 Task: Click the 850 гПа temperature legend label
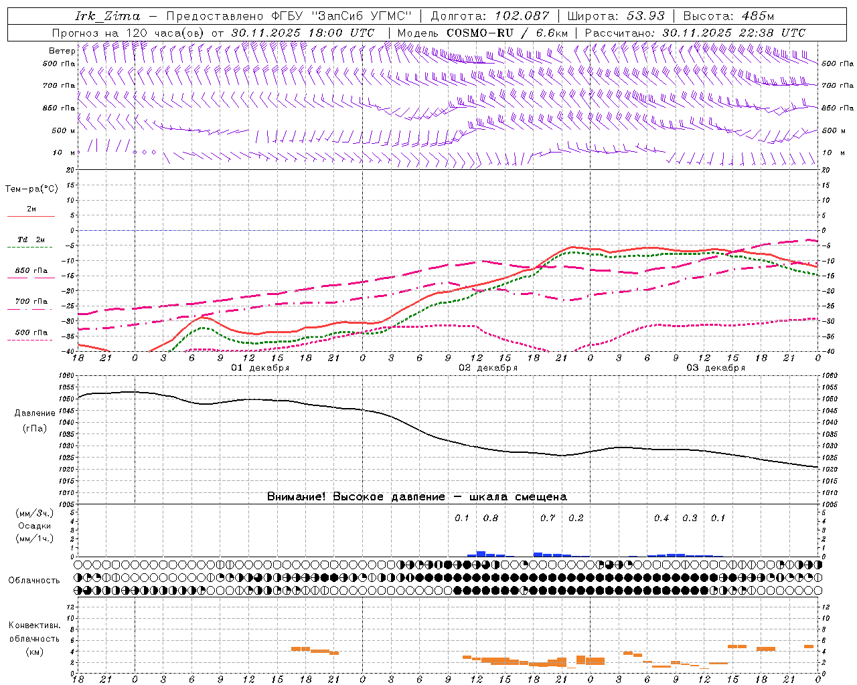click(x=31, y=271)
